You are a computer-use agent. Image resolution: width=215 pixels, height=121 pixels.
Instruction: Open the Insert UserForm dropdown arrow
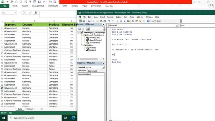(86, 21)
